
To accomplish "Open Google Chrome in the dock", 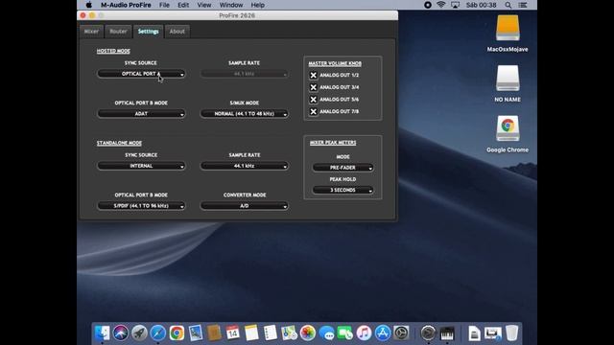I will click(177, 333).
